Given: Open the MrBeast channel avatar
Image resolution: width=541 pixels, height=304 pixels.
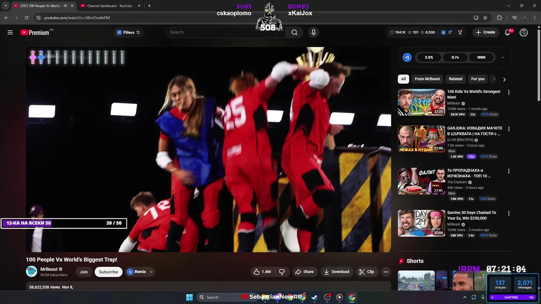Looking at the screenshot, I should [32, 271].
